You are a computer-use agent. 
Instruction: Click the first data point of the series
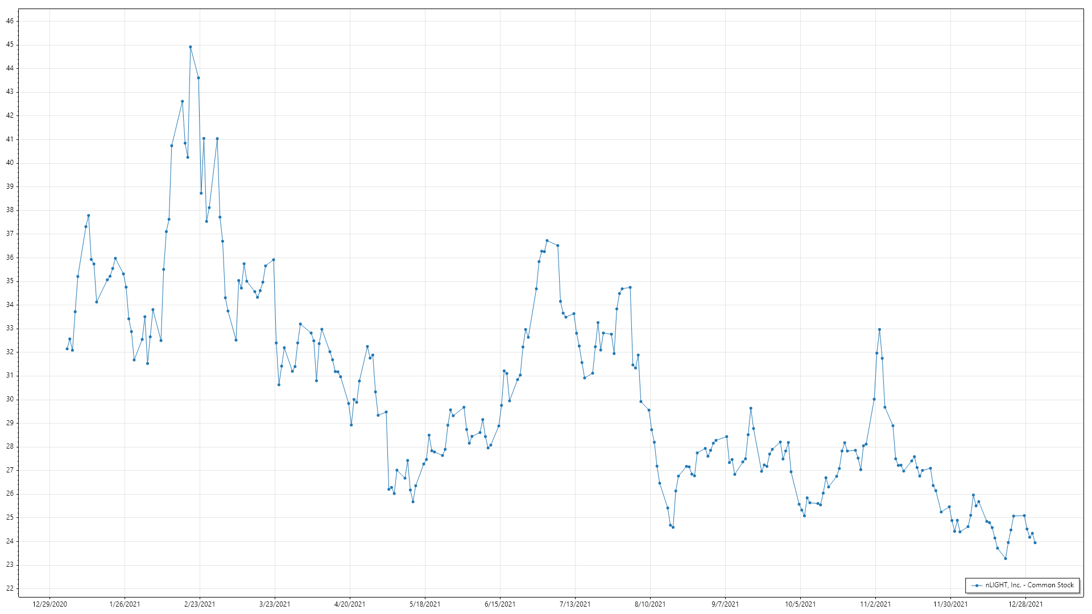coord(67,349)
